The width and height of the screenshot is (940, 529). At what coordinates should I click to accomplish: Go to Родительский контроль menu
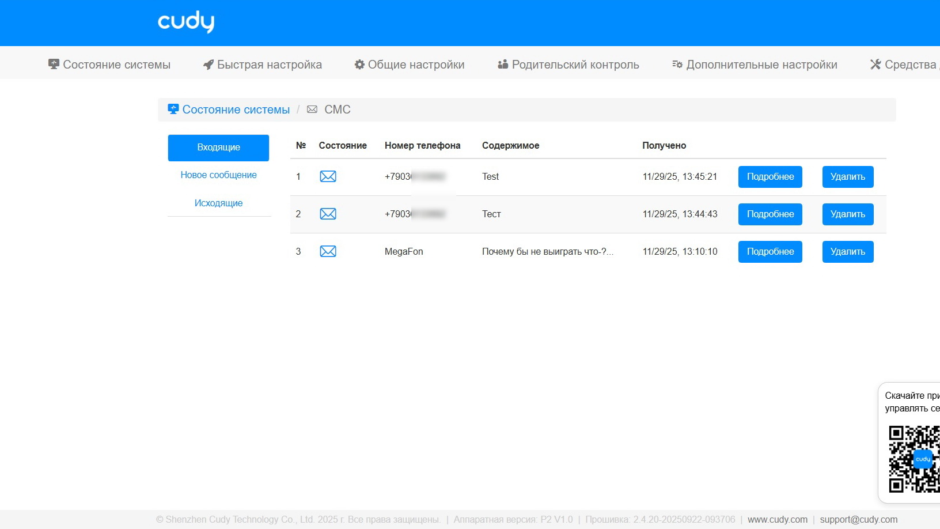pyautogui.click(x=568, y=65)
